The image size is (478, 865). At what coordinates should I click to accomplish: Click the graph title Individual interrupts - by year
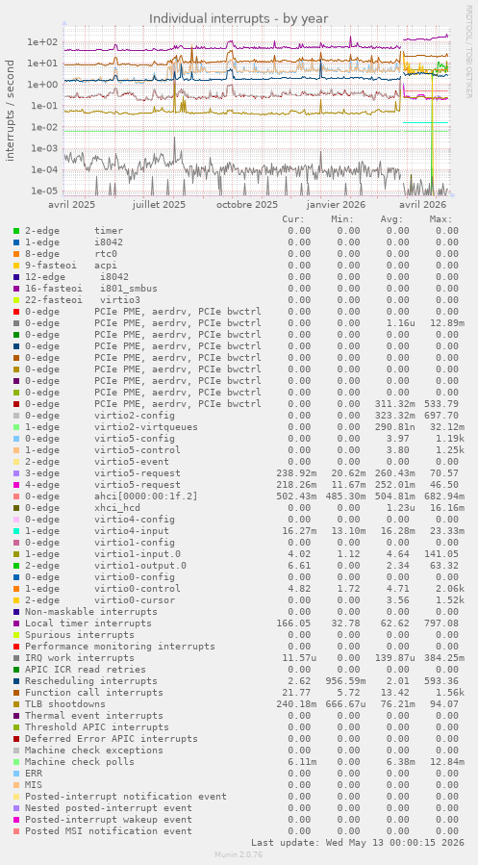[x=239, y=18]
